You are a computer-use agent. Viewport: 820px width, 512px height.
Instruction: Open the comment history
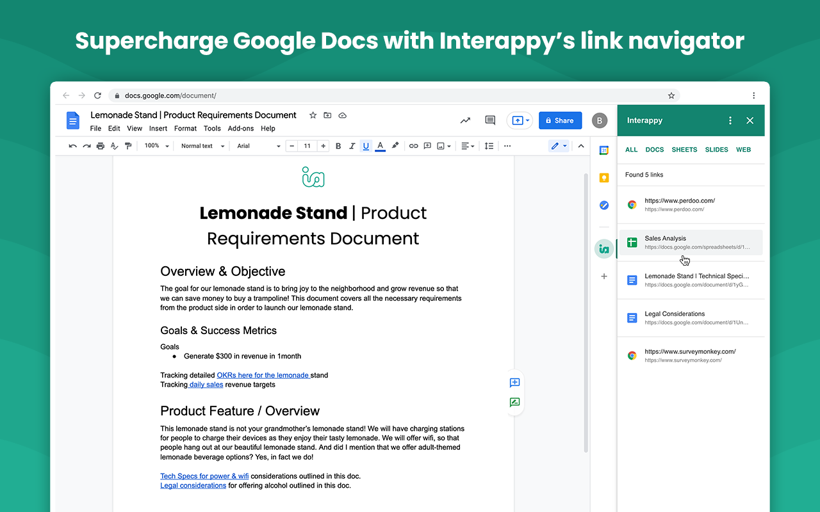(x=490, y=120)
